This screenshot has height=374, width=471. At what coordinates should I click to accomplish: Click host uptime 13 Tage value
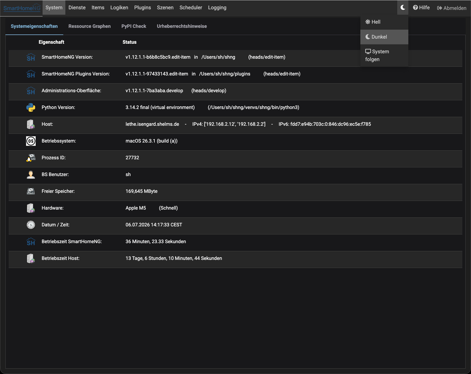[174, 258]
